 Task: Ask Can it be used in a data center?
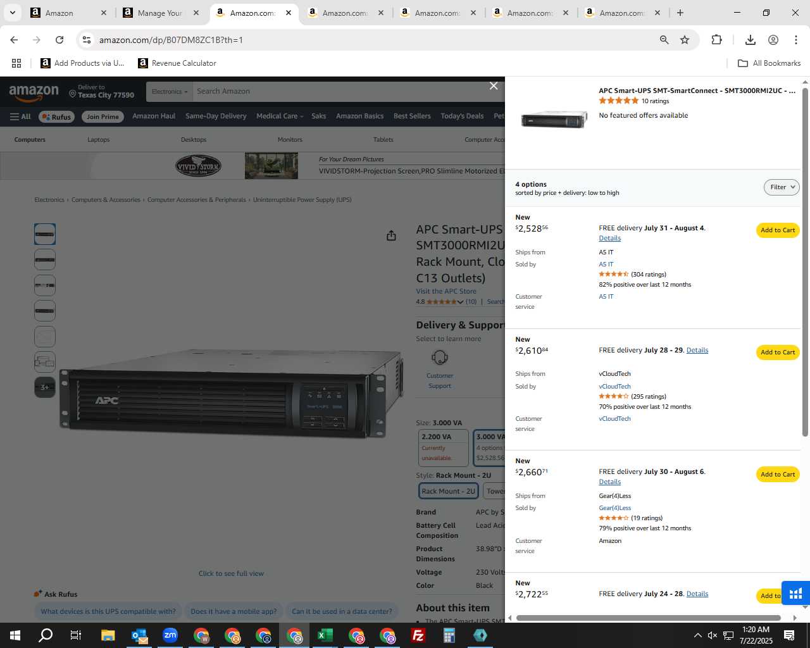342,611
